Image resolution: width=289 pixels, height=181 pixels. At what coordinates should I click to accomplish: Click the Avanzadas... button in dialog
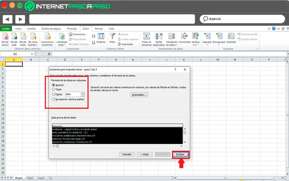click(x=139, y=95)
